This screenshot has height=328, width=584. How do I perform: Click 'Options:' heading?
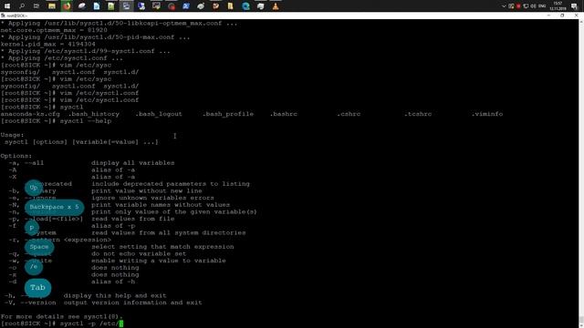pyautogui.click(x=16, y=156)
